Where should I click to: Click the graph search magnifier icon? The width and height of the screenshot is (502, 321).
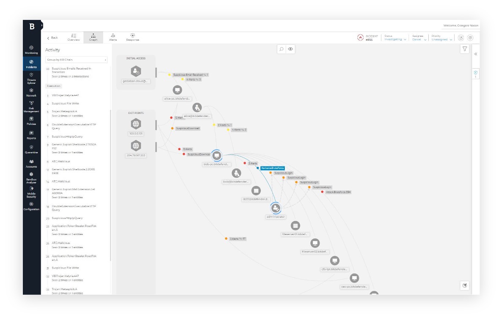point(281,49)
